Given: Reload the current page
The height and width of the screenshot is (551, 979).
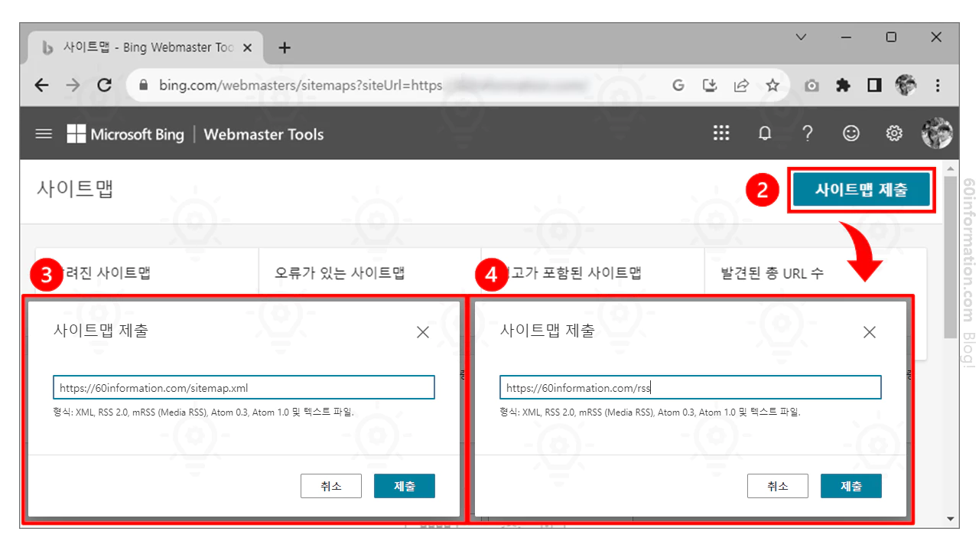Looking at the screenshot, I should coord(105,85).
